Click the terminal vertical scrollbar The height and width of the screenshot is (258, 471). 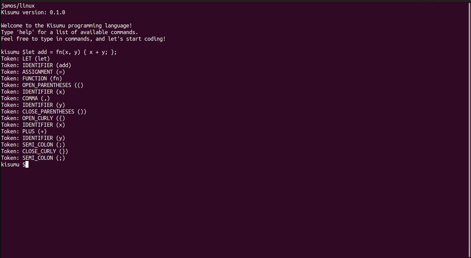click(469, 130)
